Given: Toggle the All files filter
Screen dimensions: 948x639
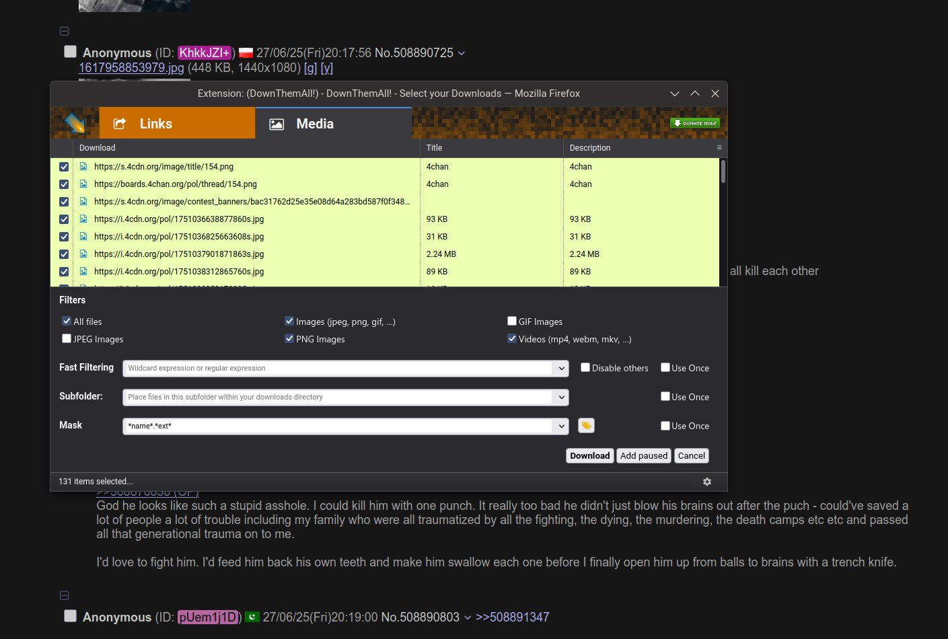Looking at the screenshot, I should pos(67,321).
